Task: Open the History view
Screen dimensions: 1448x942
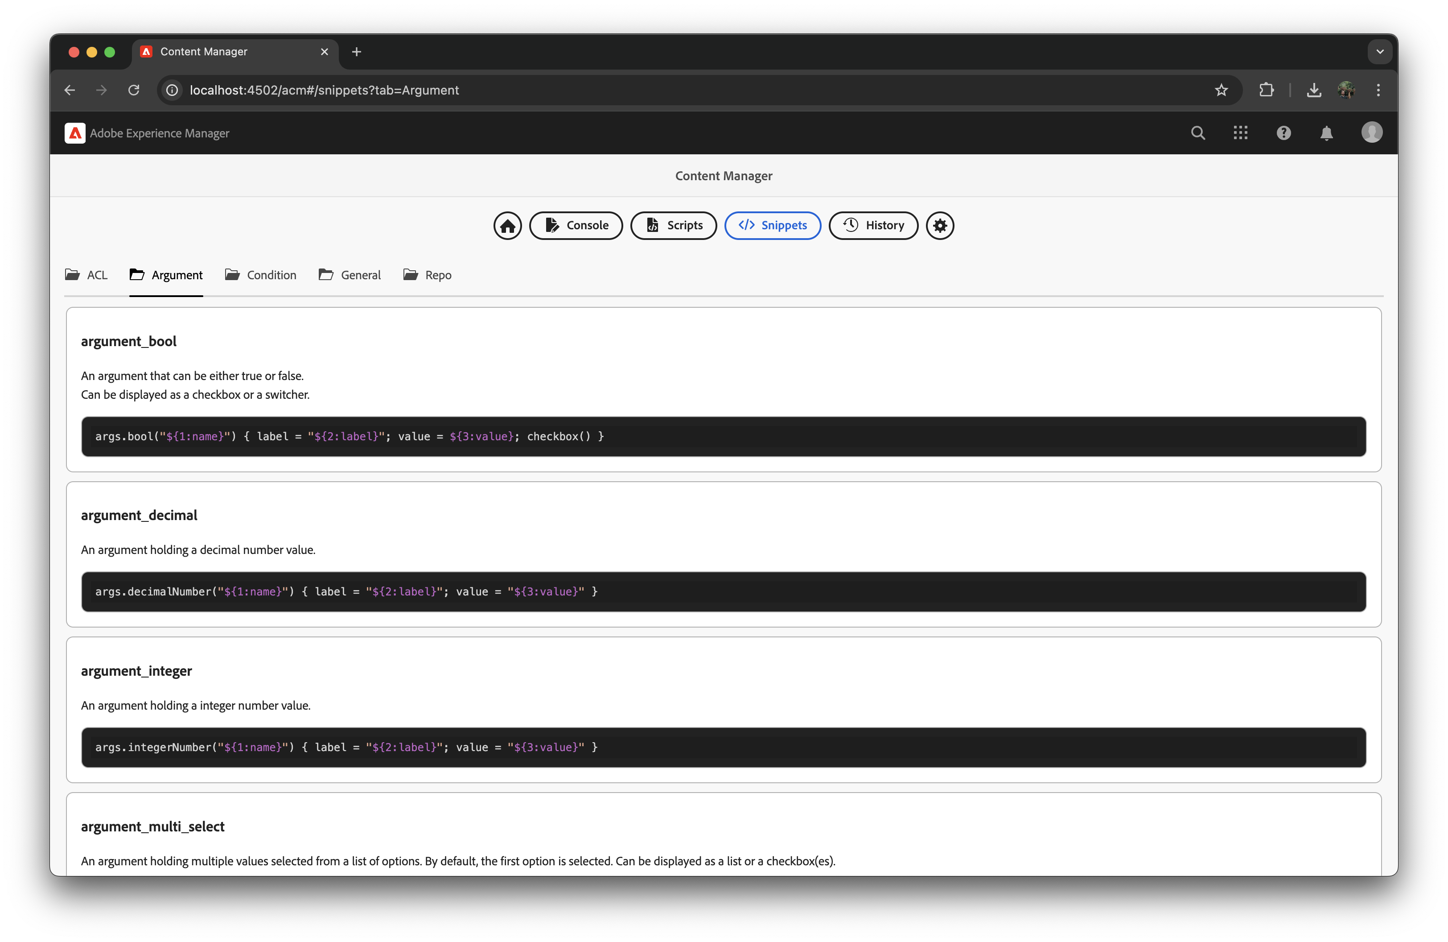Action: tap(874, 226)
